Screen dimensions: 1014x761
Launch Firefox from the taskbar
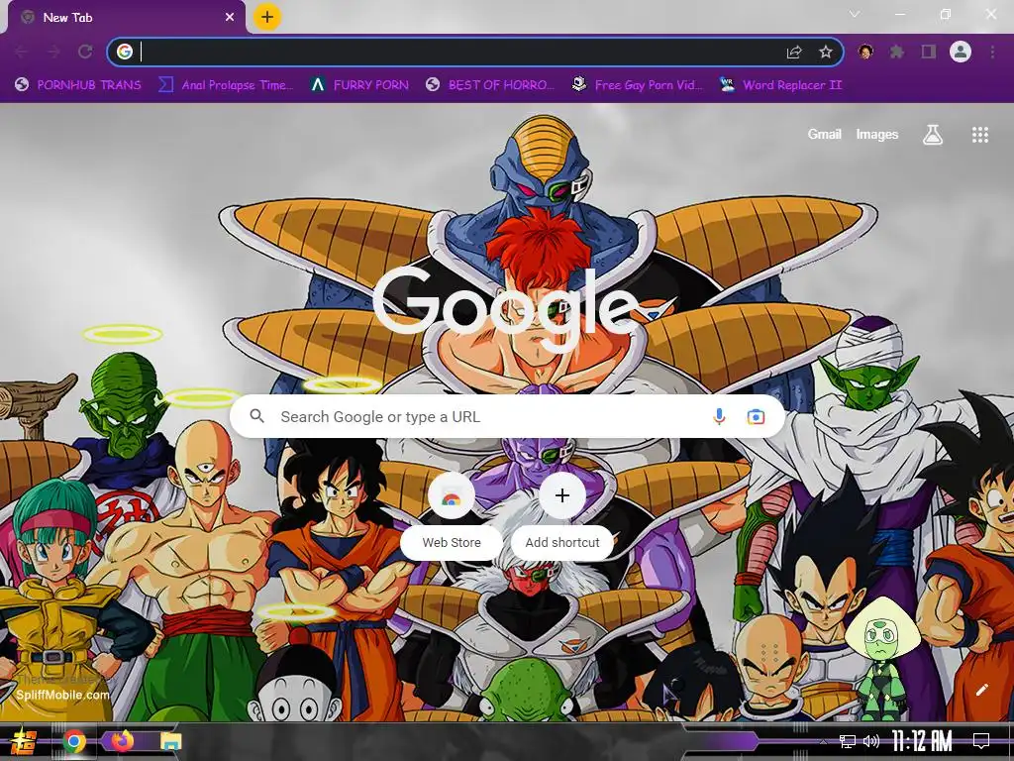pos(122,740)
